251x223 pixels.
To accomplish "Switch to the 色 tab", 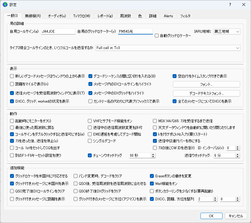I will [x=140, y=16].
